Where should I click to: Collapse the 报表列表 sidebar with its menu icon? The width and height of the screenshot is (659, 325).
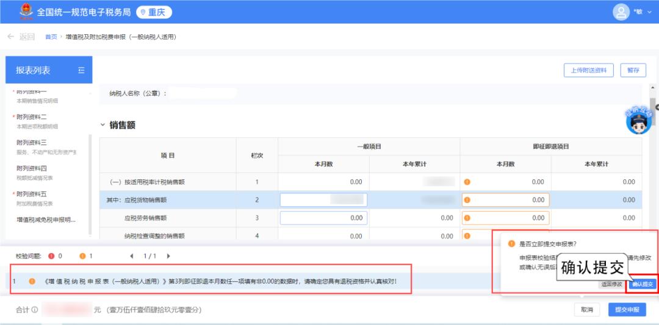(x=81, y=71)
